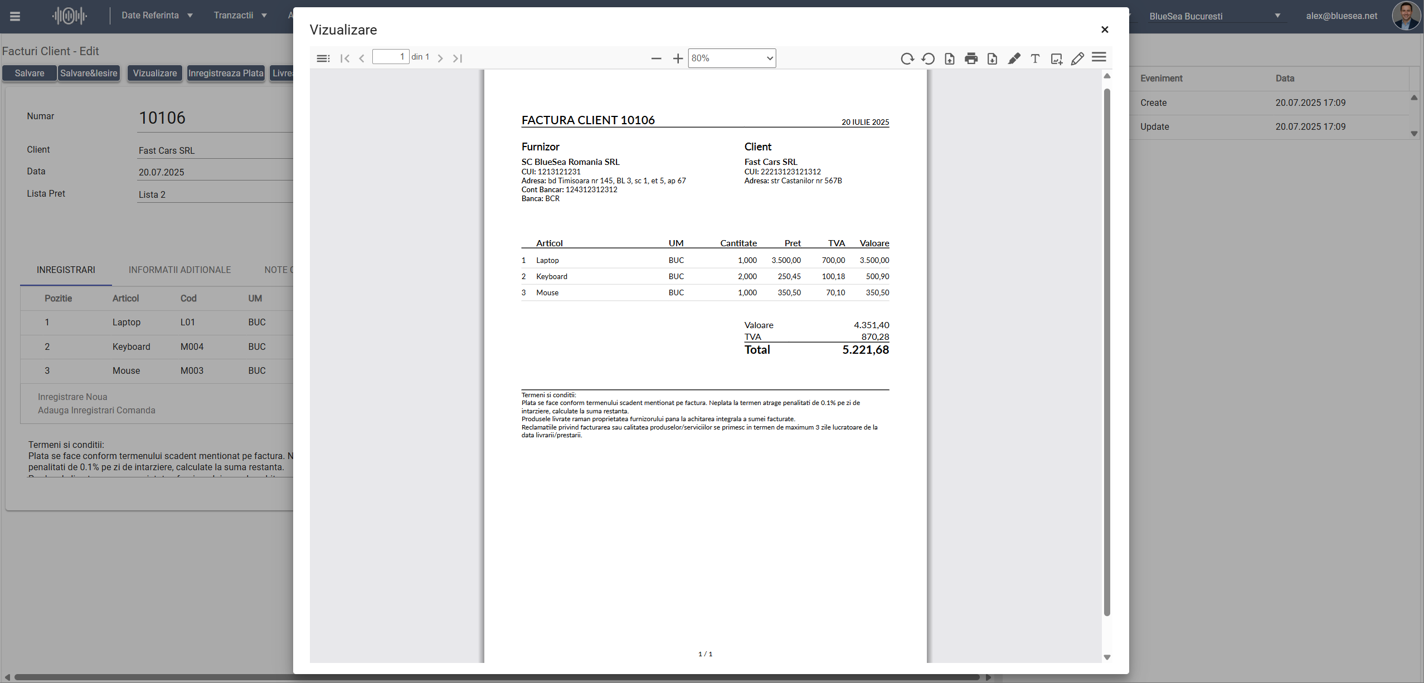Viewport: 1424px width, 683px height.
Task: Click the PDF vertical scrollbar thumb
Action: coord(1107,351)
